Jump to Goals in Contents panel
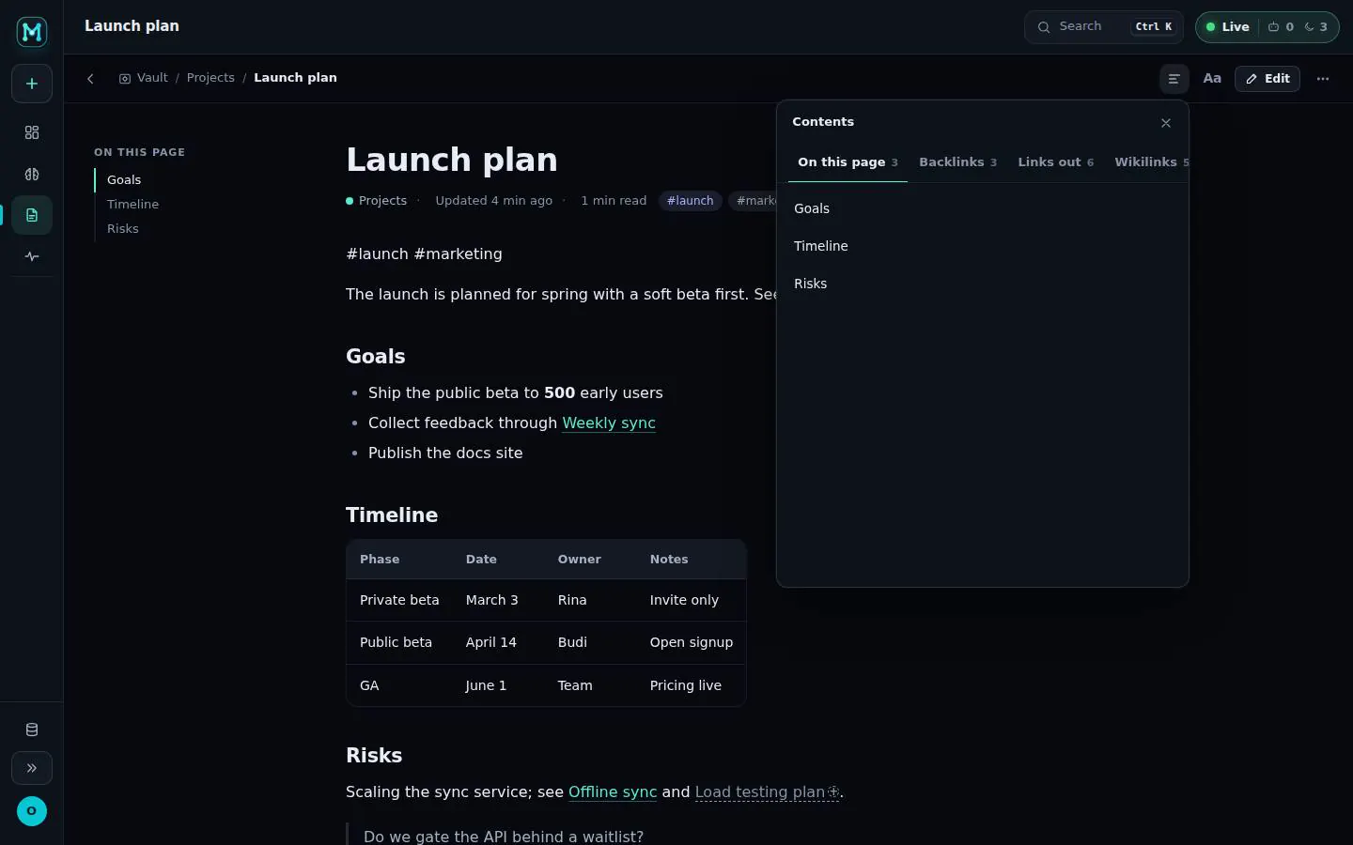Viewport: 1353px width, 845px height. pyautogui.click(x=983, y=208)
